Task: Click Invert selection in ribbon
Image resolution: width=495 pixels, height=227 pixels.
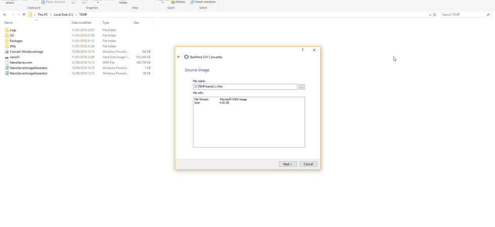Action: pyautogui.click(x=203, y=2)
